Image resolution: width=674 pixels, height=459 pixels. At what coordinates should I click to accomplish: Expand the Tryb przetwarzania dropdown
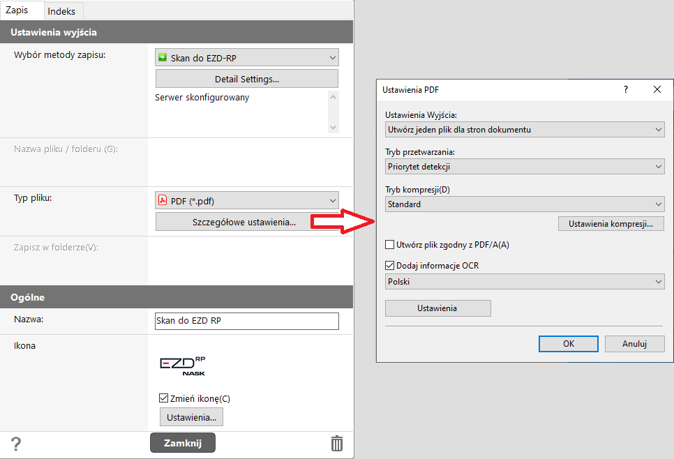(524, 167)
